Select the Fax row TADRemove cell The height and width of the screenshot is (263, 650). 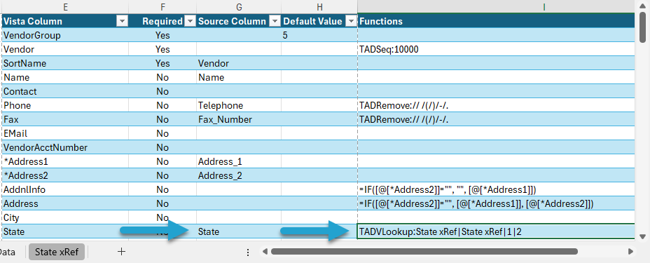point(496,119)
